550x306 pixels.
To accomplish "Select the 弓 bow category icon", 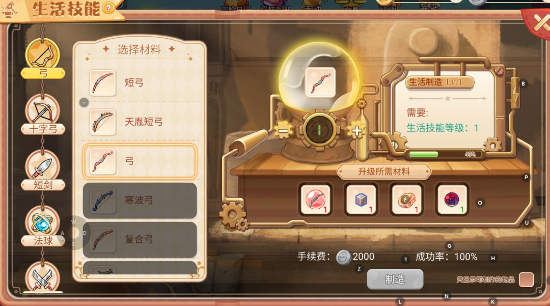I will 42,54.
